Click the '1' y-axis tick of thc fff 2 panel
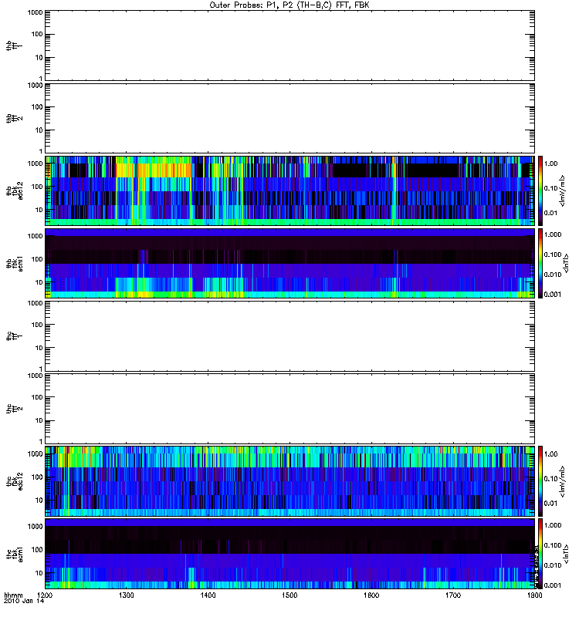The height and width of the screenshot is (617, 579). [41, 441]
